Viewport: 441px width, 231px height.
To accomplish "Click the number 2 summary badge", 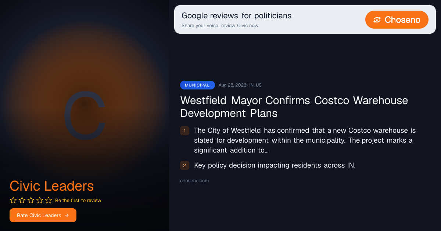I will (x=184, y=165).
